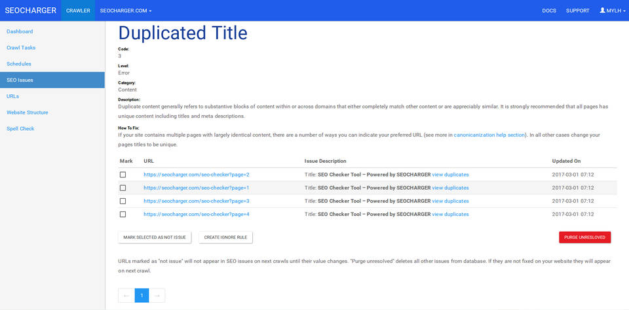The width and height of the screenshot is (629, 310).
Task: Select Website Structure in sidebar
Action: point(27,112)
